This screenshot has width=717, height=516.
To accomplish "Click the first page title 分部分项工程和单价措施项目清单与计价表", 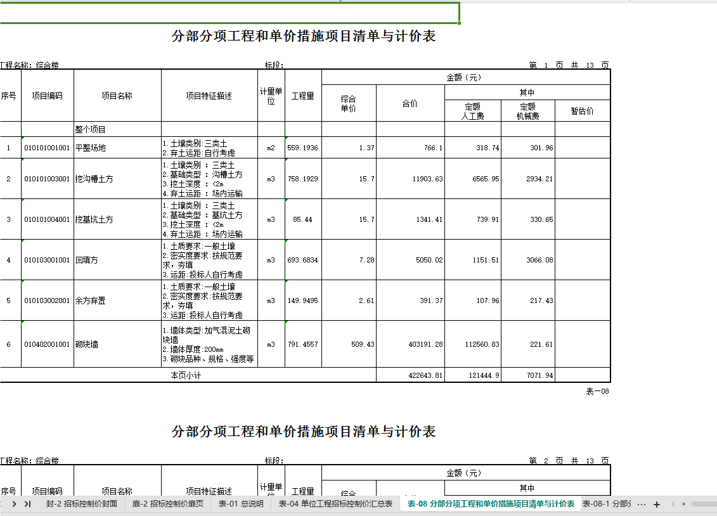I will tap(304, 36).
